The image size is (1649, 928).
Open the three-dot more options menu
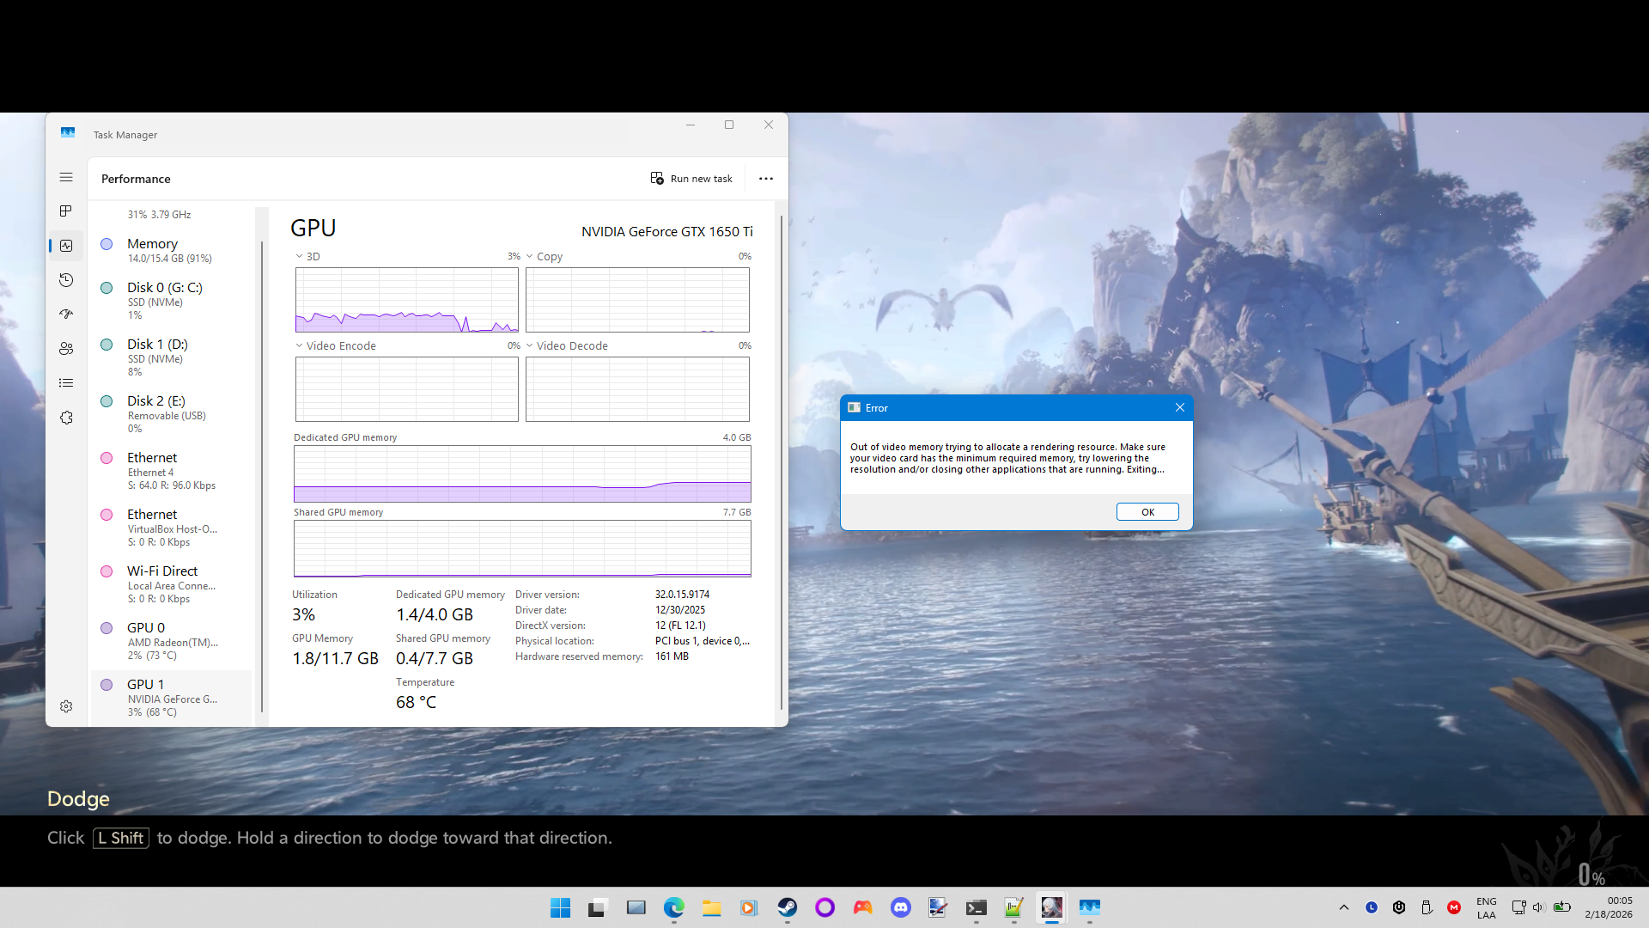click(765, 179)
